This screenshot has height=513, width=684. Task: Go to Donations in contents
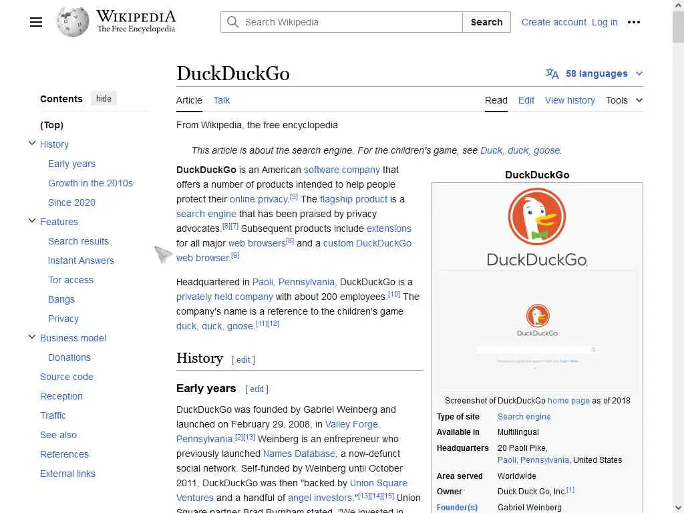click(x=69, y=357)
